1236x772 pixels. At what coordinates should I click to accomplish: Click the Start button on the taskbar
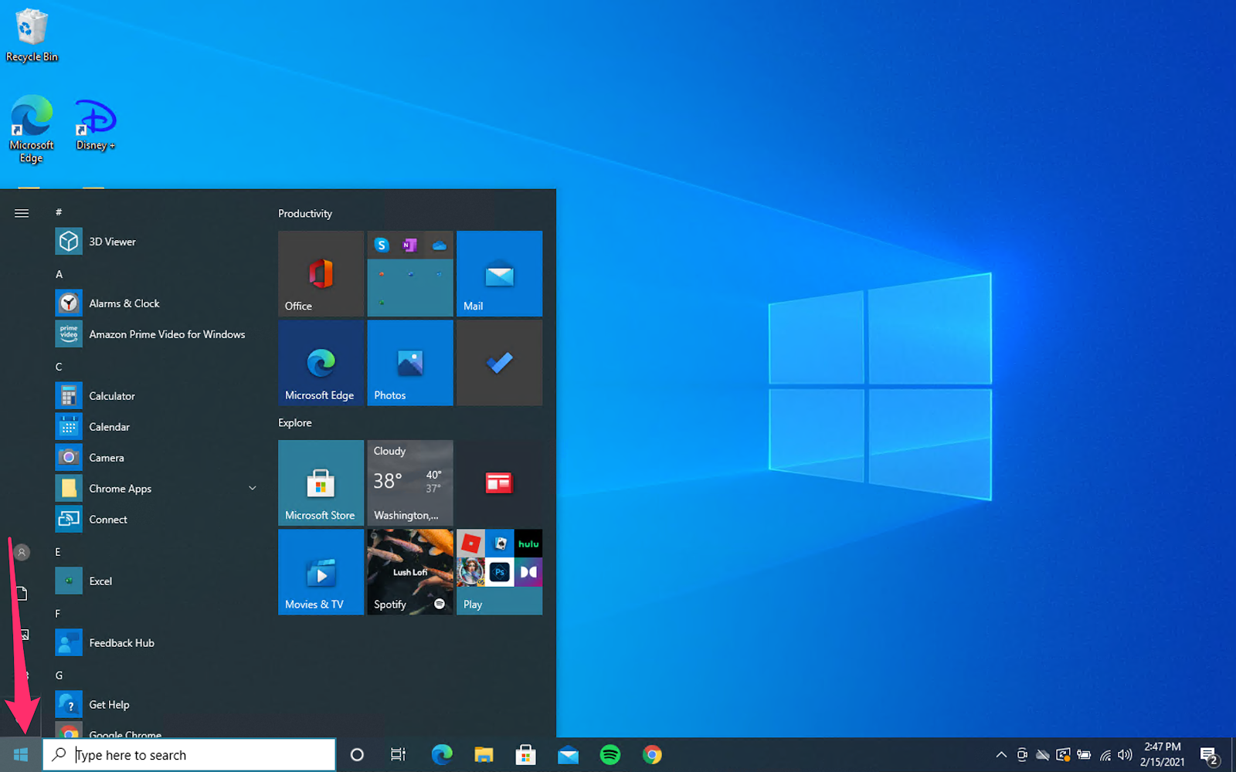(x=21, y=755)
